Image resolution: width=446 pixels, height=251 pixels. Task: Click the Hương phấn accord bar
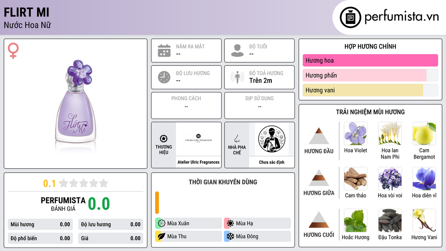coord(370,75)
